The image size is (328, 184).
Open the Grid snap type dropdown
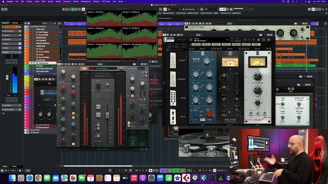pos(174,9)
